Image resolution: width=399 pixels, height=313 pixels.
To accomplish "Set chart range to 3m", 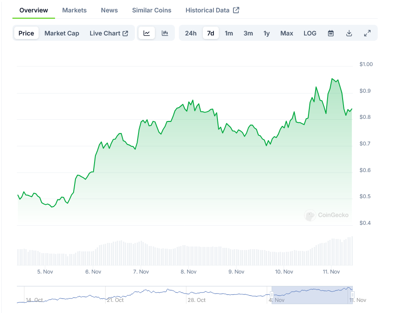I will point(248,33).
